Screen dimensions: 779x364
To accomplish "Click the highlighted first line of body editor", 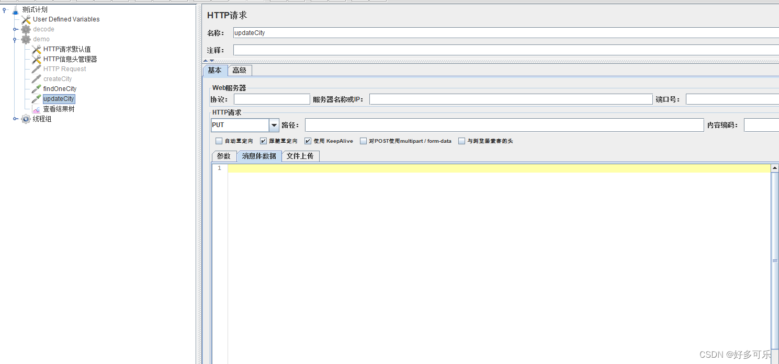I will tap(499, 168).
